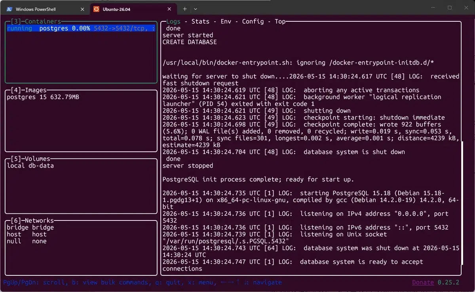The image size is (475, 292).
Task: Click the Ubuntu logo icon in the tab
Action: point(96,9)
